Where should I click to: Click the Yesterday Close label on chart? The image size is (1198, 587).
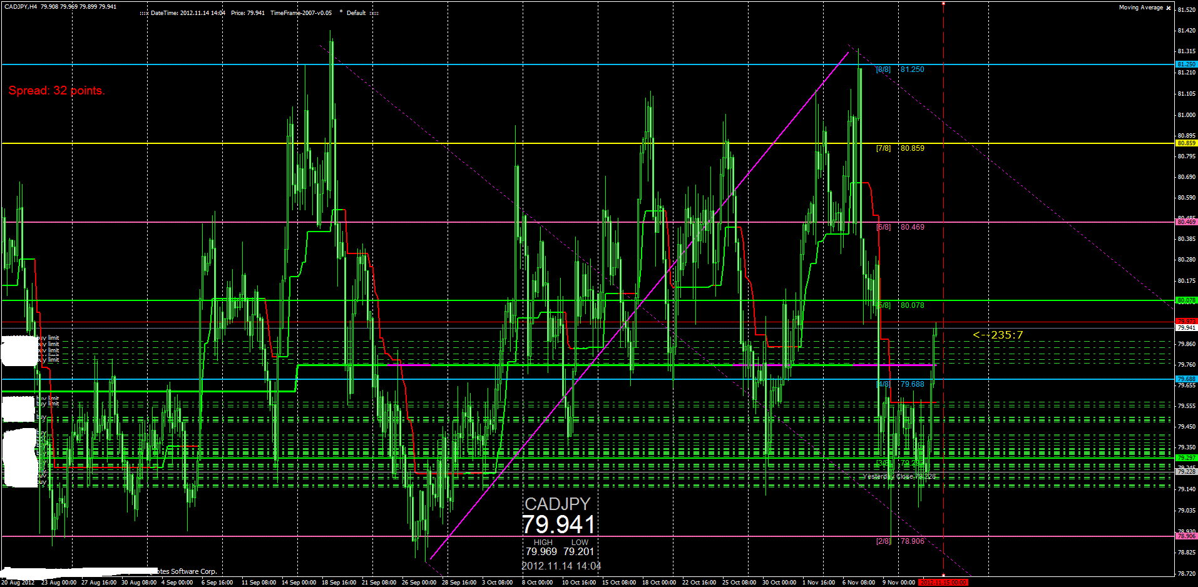899,477
